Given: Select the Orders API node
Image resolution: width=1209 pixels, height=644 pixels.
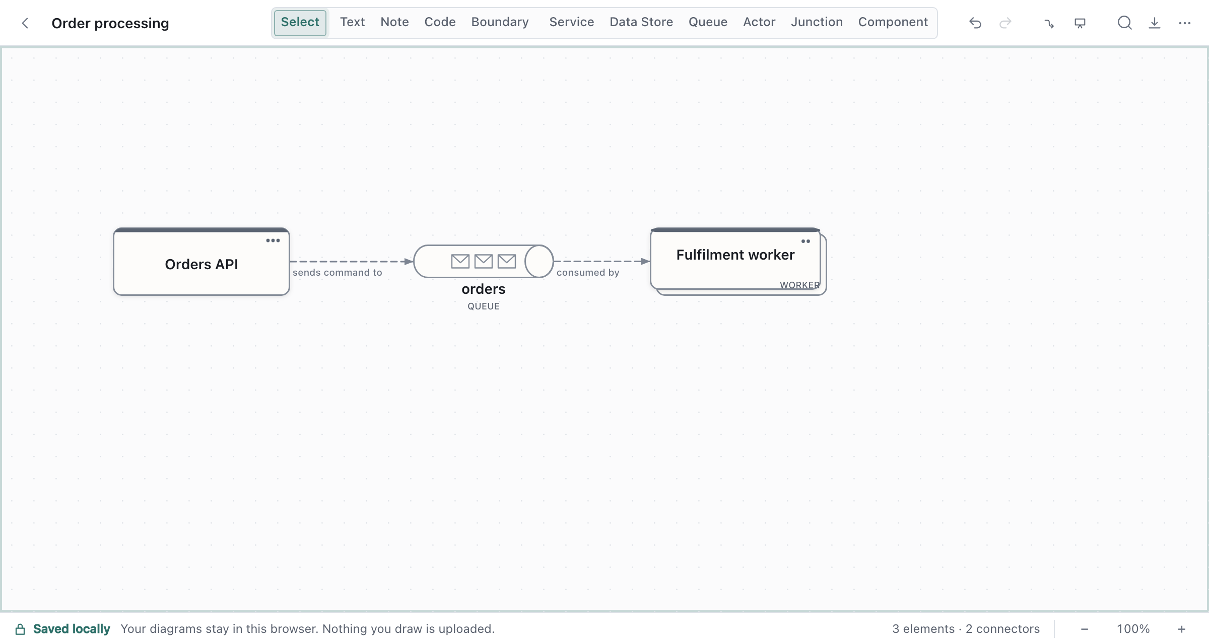Looking at the screenshot, I should pyautogui.click(x=201, y=262).
